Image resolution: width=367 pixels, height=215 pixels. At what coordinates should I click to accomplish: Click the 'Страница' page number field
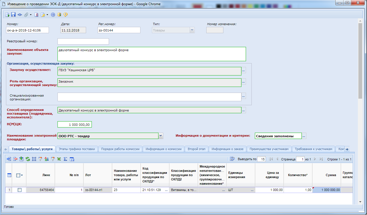pos(300,159)
